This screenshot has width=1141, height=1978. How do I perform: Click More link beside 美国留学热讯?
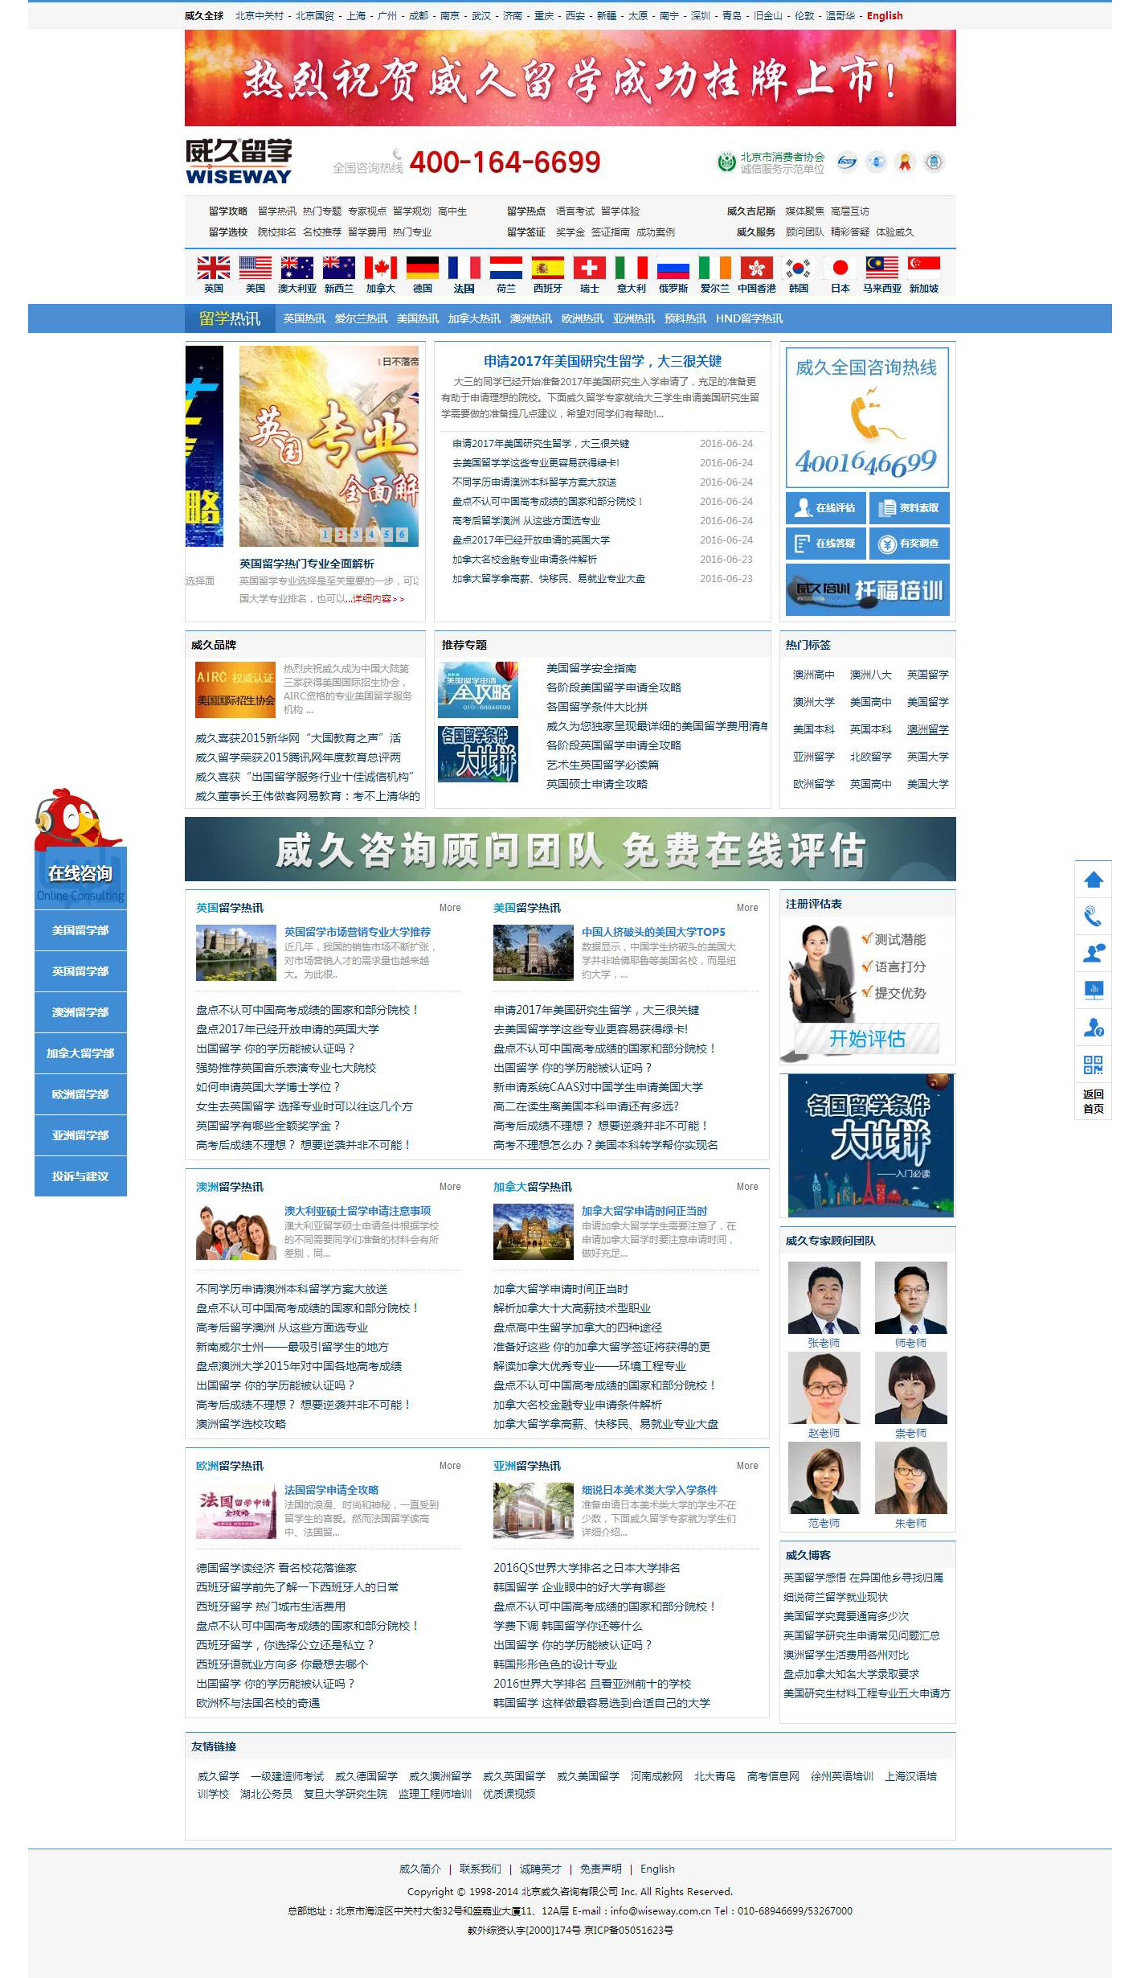[747, 907]
